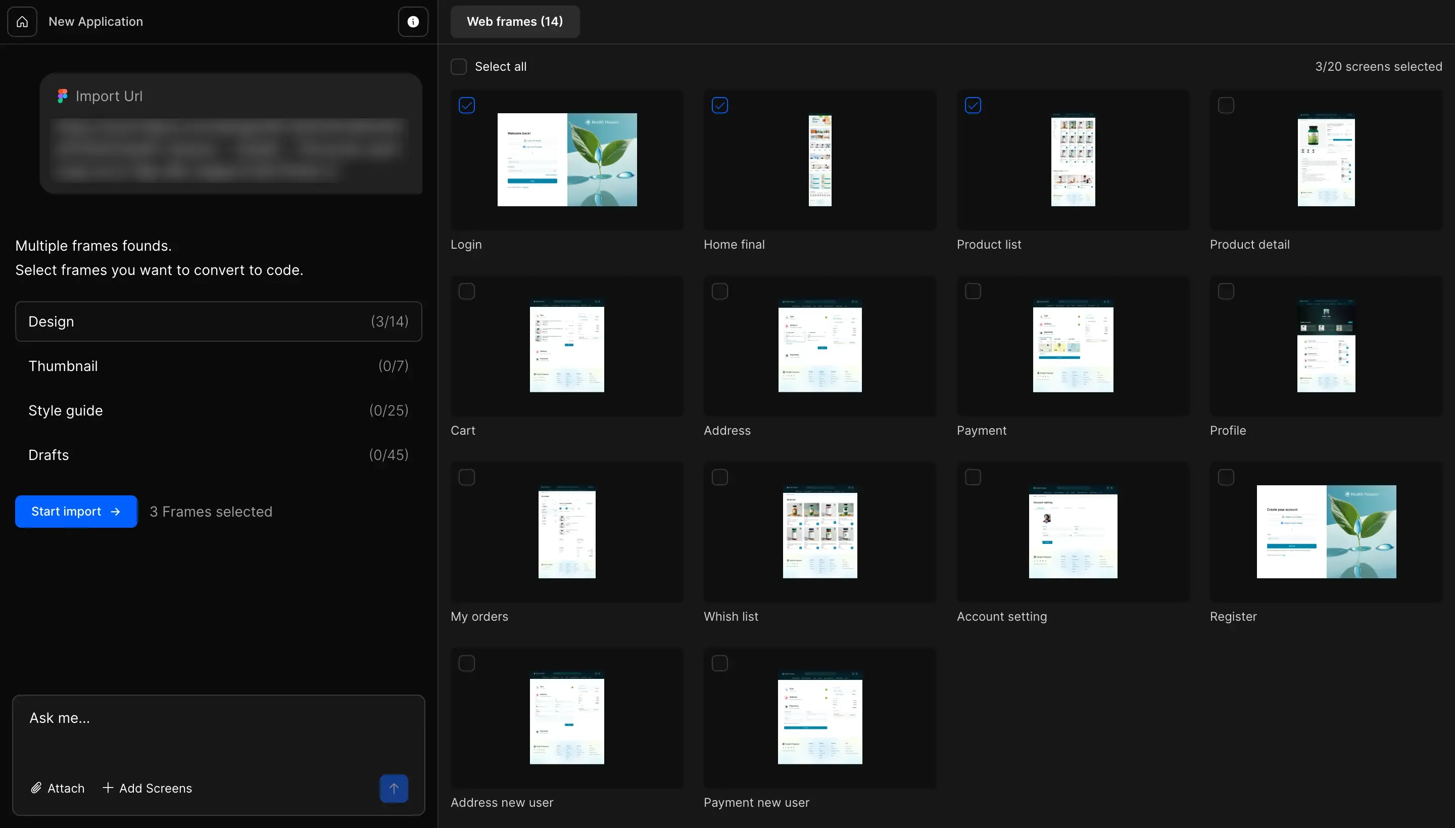Screen dimensions: 1455x828
Task: Open the Product list frame thumbnail
Action: tap(1073, 159)
